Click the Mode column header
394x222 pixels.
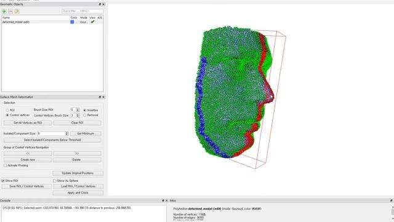[84, 18]
